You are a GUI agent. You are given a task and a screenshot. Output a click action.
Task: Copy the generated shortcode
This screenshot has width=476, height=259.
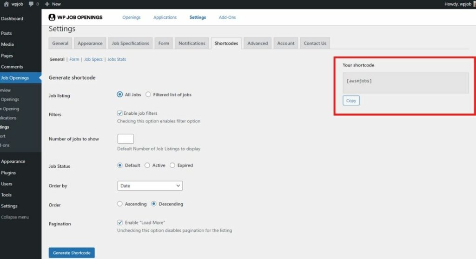tap(351, 101)
